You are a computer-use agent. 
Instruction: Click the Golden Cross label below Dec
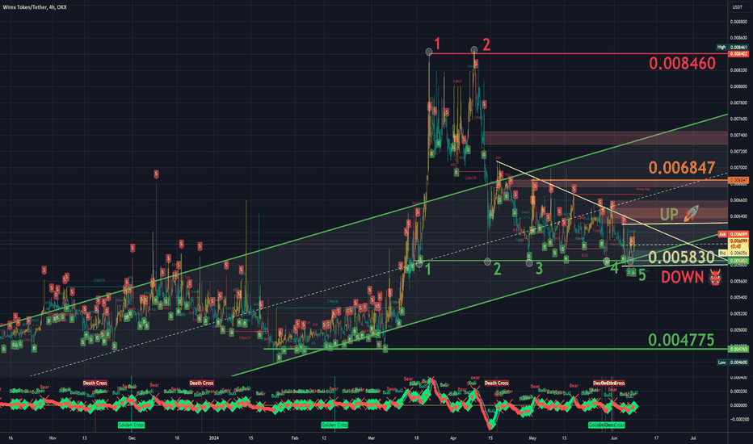pos(131,425)
